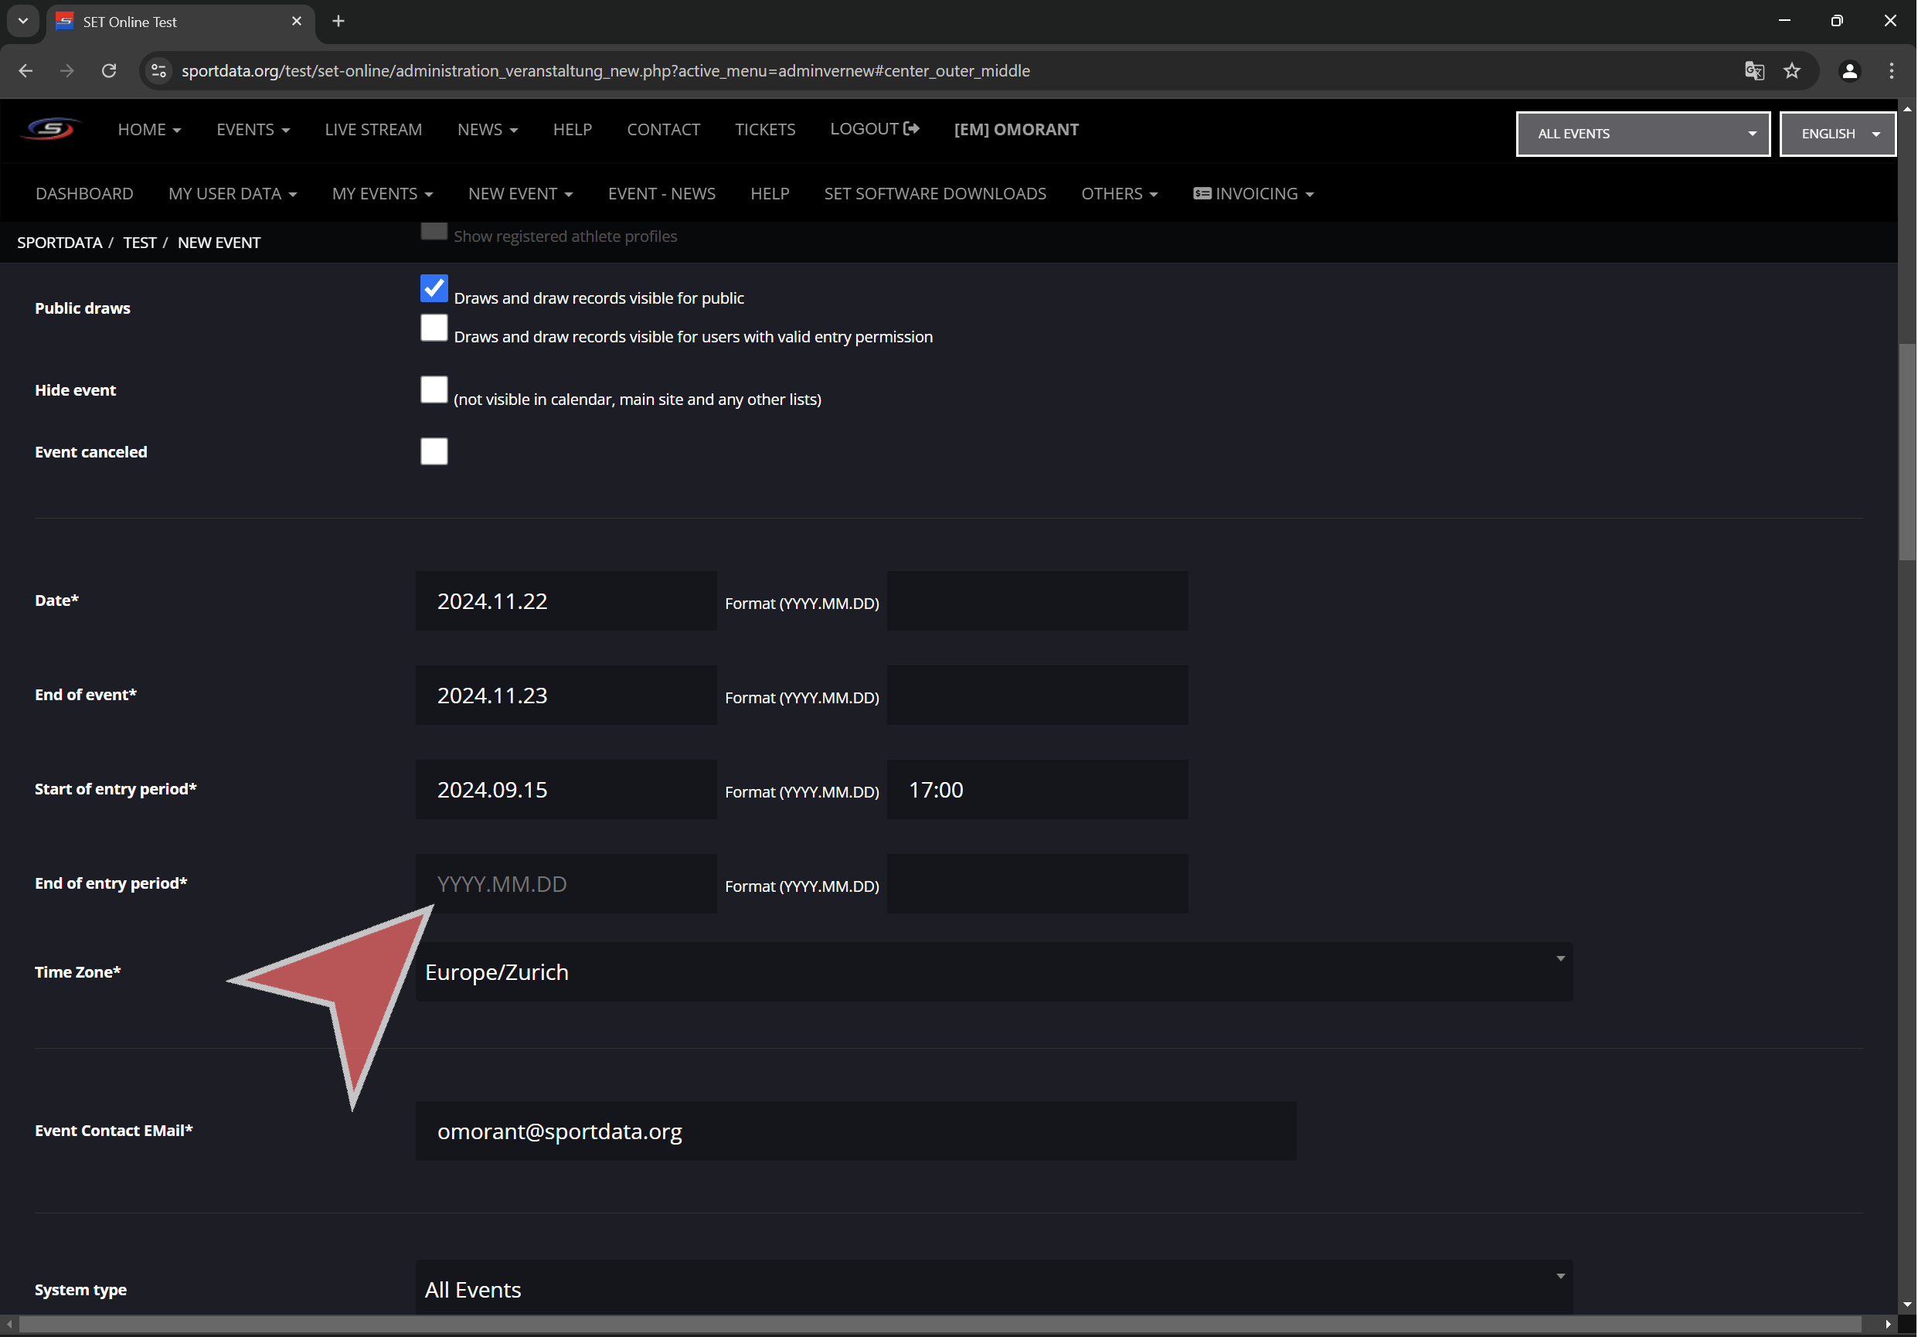Open the Chrome three-dot menu

coord(1891,71)
